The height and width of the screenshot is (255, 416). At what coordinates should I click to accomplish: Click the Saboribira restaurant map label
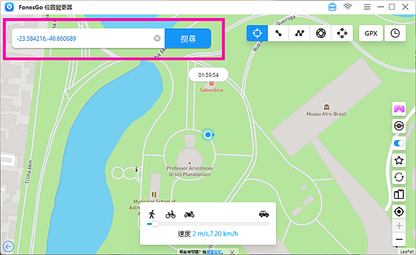point(211,90)
